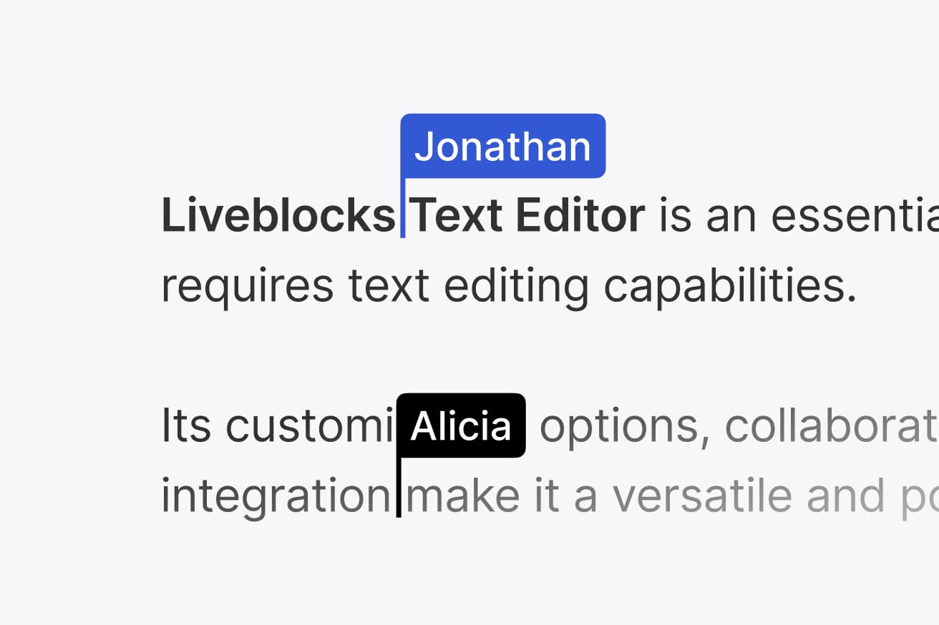Click the word text in second line

click(389, 286)
